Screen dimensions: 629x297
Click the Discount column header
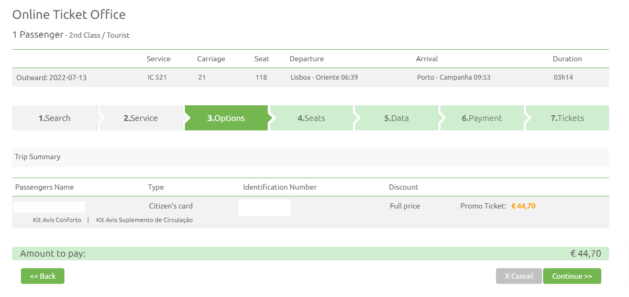403,187
